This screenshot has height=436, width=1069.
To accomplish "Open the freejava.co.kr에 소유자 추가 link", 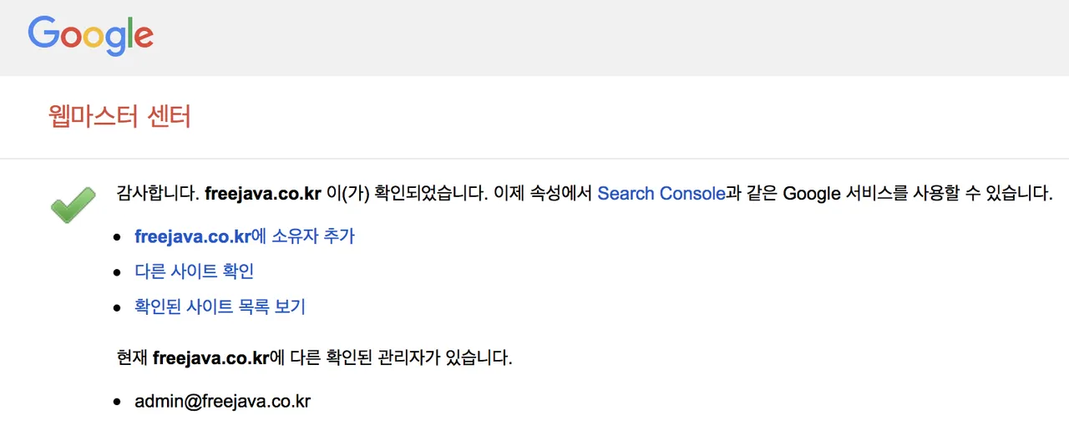I will coord(245,236).
